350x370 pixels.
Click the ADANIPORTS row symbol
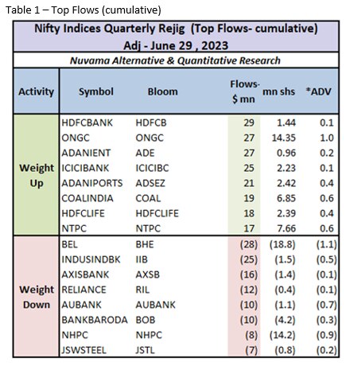(x=92, y=183)
